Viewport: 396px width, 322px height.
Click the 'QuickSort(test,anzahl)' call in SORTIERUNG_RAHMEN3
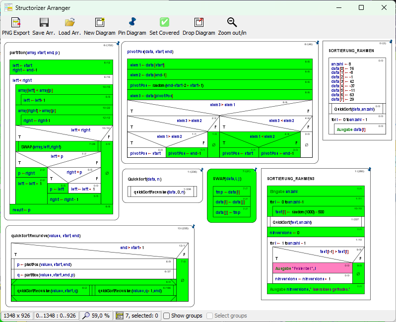[316, 222]
